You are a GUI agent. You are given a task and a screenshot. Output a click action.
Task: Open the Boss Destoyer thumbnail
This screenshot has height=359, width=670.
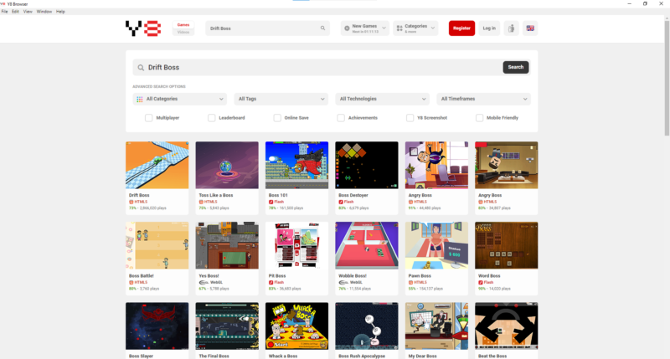[367, 165]
